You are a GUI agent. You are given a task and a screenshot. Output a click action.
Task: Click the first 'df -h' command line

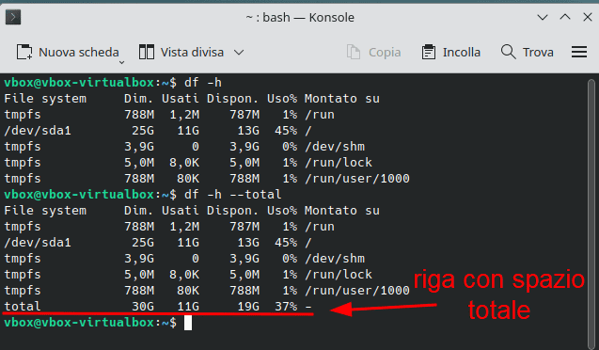tap(113, 83)
